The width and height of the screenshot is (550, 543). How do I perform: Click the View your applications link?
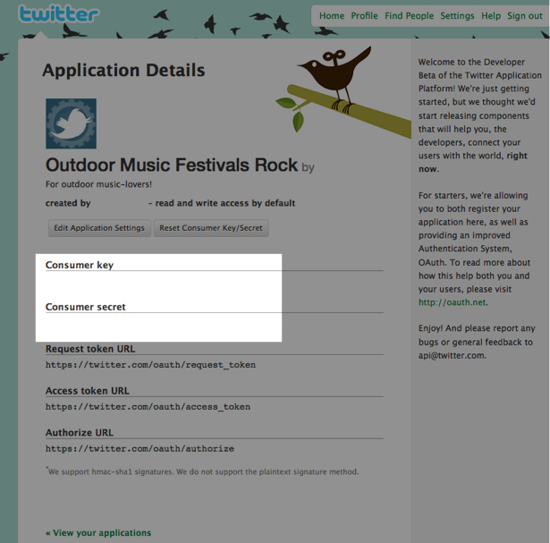pos(98,533)
